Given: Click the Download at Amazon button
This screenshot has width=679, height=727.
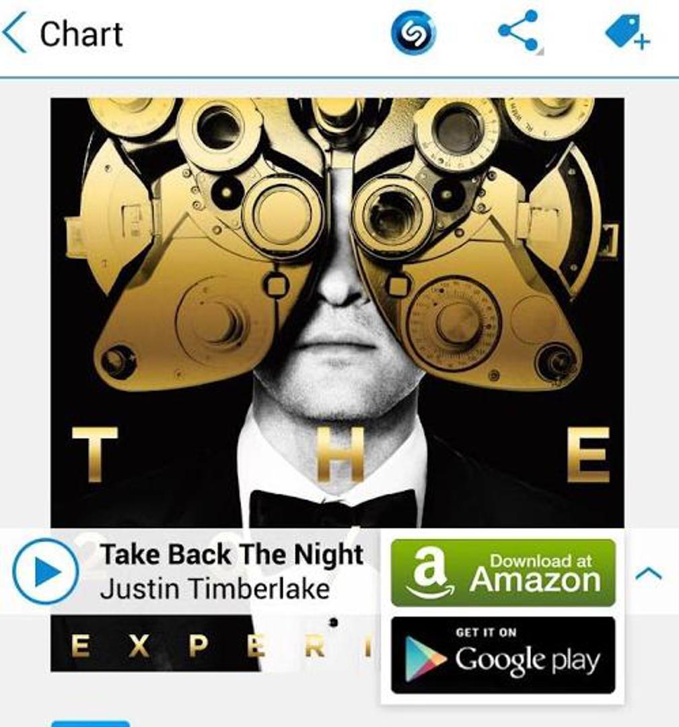Looking at the screenshot, I should click(503, 573).
